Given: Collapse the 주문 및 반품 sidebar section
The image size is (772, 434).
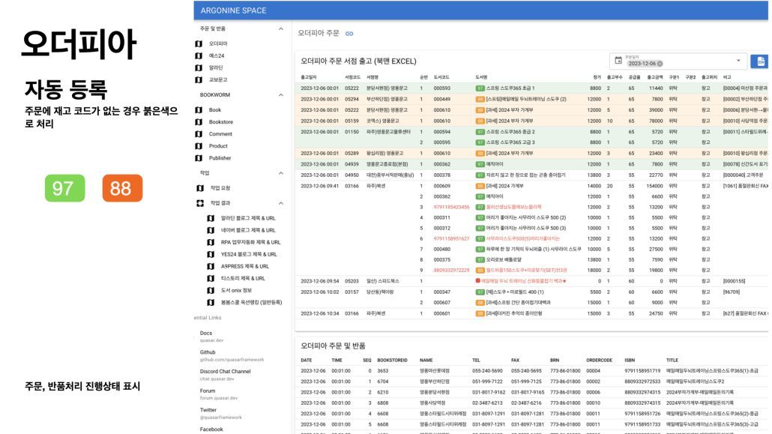Looking at the screenshot, I should tap(280, 28).
